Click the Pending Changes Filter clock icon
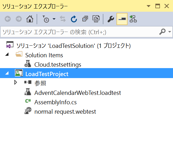 click(46, 19)
